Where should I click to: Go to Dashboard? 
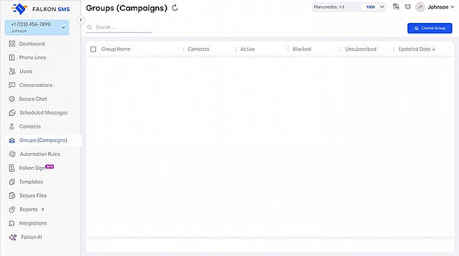[x=32, y=44]
